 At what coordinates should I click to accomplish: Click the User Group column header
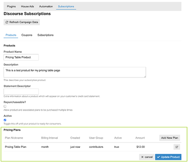(96, 138)
